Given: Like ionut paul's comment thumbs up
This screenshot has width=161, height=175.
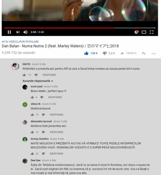Looking at the screenshot, I should [x=32, y=97].
